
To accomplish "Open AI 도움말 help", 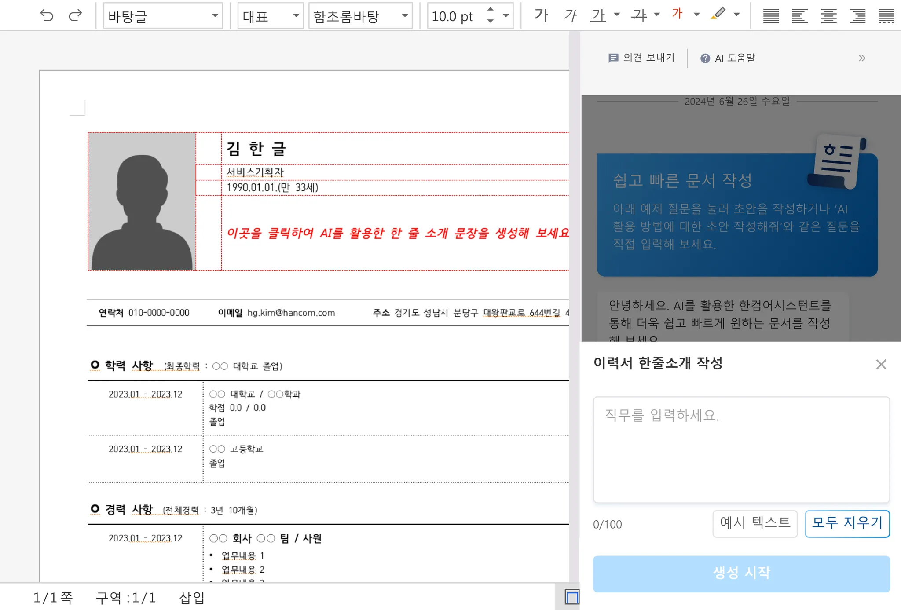I will [x=728, y=58].
